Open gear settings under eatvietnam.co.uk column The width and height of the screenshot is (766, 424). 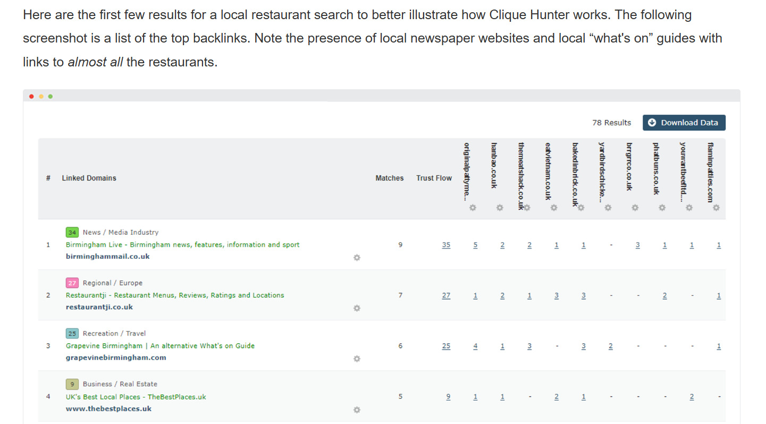[553, 207]
